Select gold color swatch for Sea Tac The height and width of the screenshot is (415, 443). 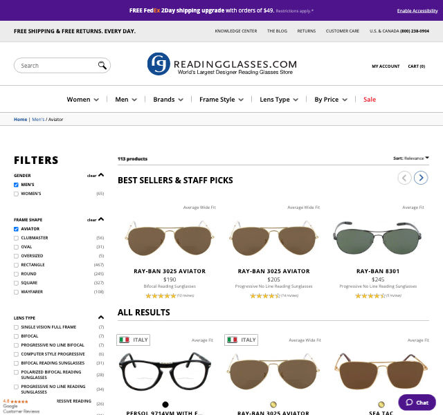(x=381, y=405)
